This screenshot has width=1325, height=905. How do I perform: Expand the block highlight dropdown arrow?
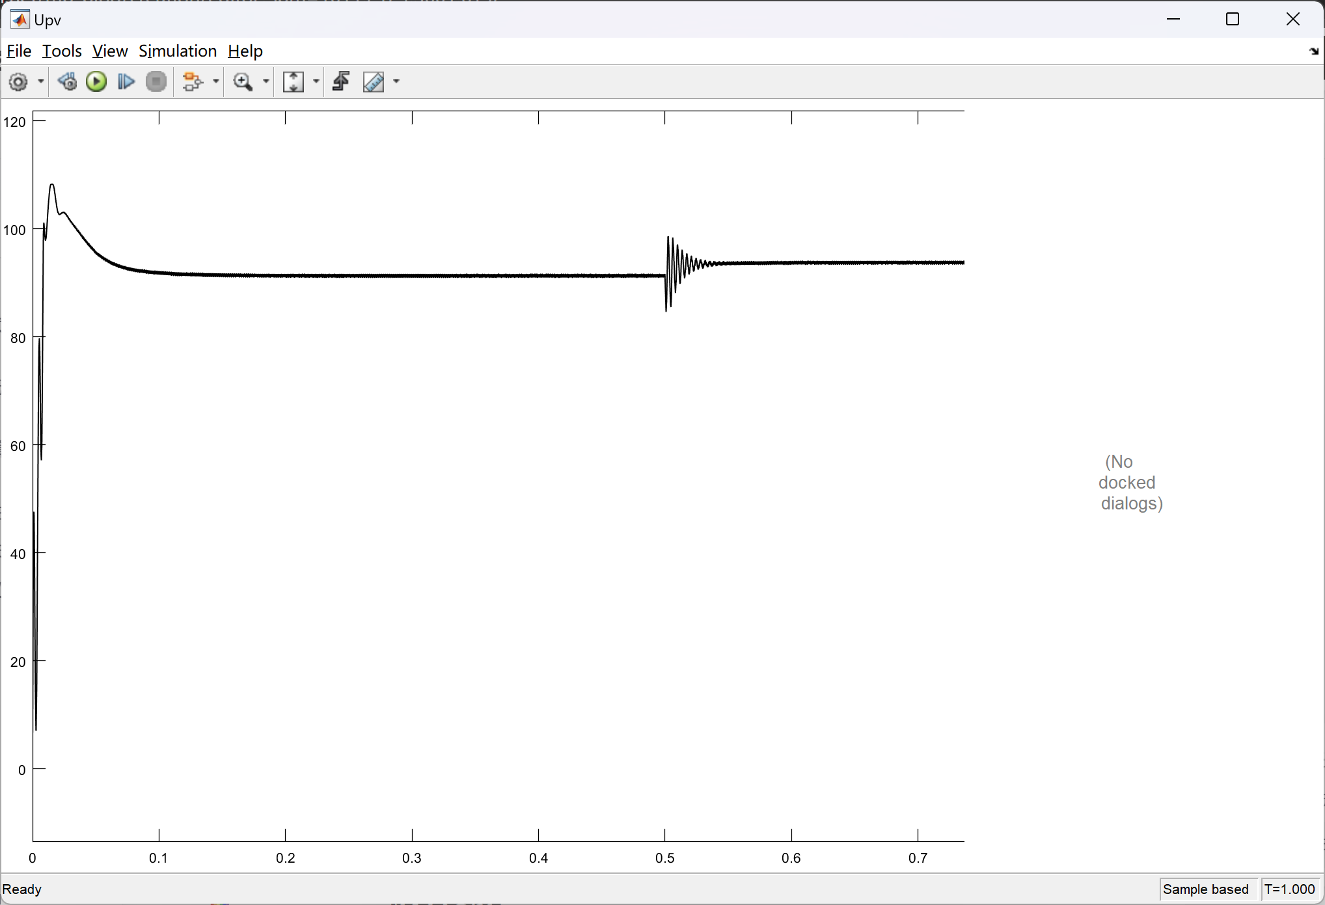click(x=215, y=82)
